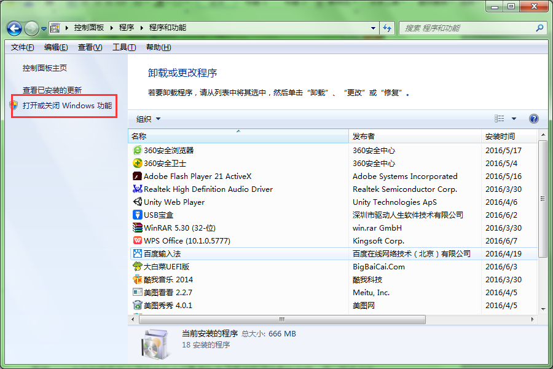
Task: Click publisher Realtek Semiconductor Corp.
Action: coord(405,189)
